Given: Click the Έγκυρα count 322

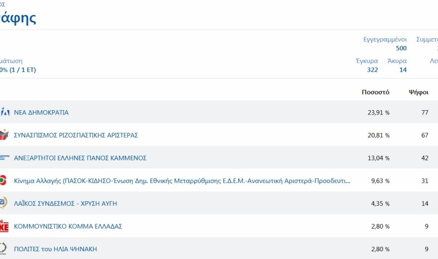Looking at the screenshot, I should [372, 70].
